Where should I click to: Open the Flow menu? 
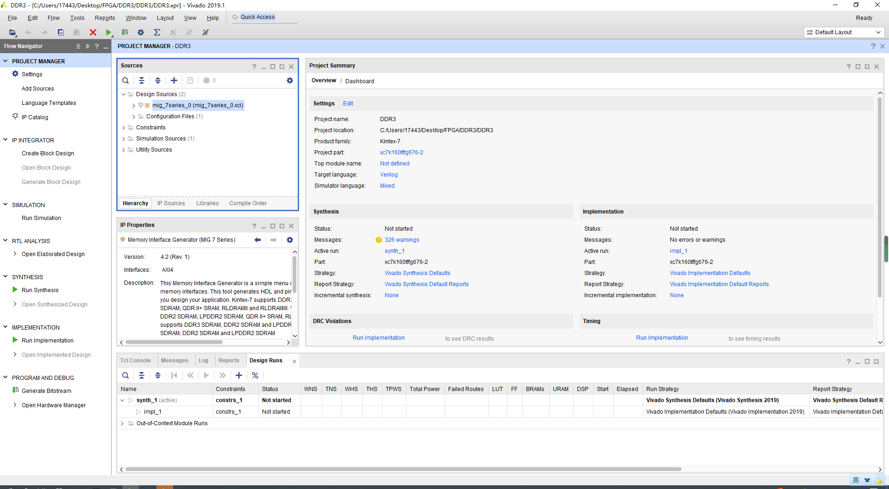click(x=53, y=18)
